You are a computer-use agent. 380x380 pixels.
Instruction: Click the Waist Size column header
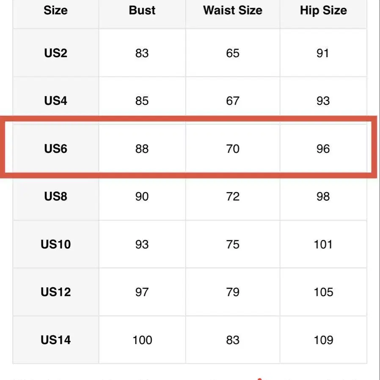232,11
